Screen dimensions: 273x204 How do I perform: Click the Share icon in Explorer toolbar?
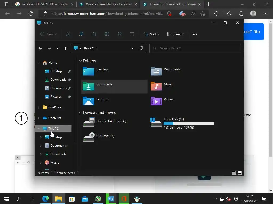[x=119, y=34]
